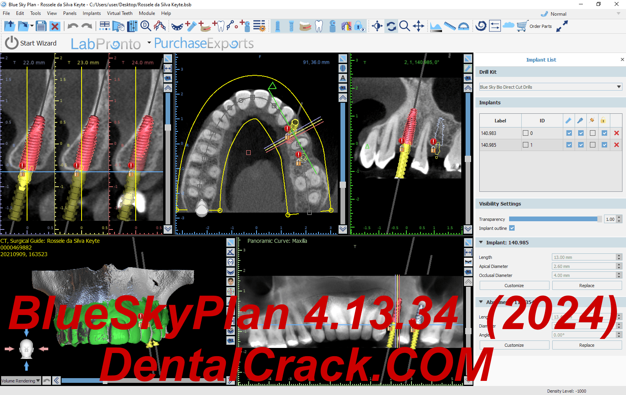Click the PurchaseExports link
Screen dimensions: 626x395
[x=204, y=43]
